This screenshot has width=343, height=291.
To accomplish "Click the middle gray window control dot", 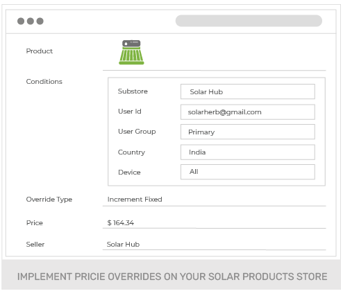I will 31,21.
